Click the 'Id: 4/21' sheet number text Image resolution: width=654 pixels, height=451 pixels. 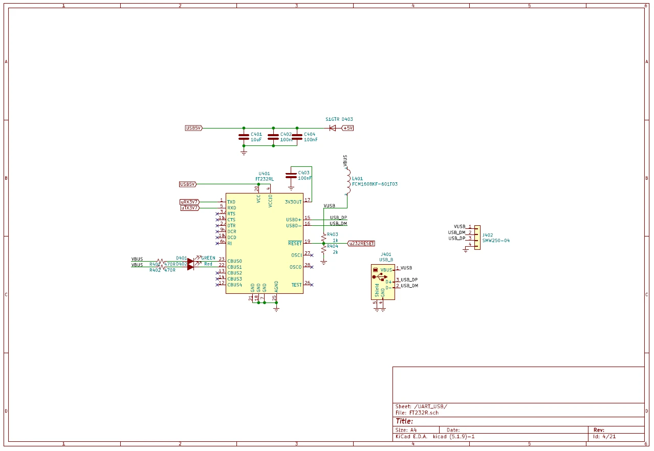click(x=603, y=437)
